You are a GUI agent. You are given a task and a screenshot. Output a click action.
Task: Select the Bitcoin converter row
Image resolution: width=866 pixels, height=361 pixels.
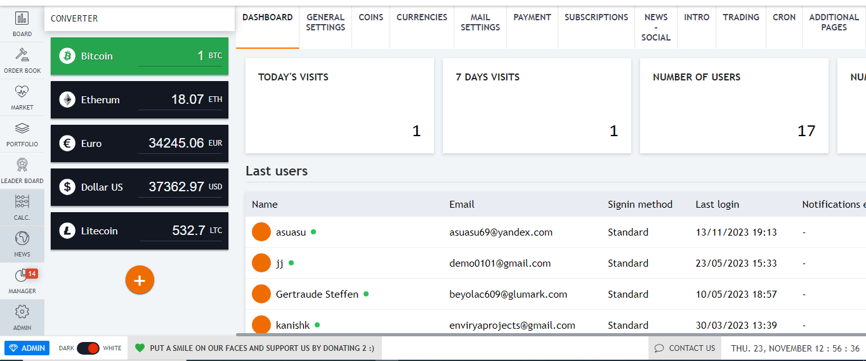[x=139, y=56]
